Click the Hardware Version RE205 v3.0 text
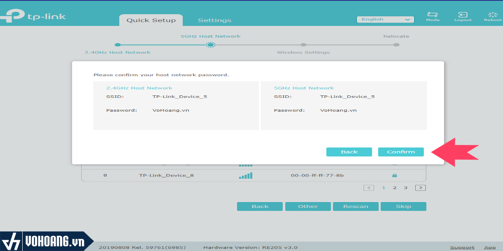Screen dimensions: 503x251 pyautogui.click(x=251, y=247)
